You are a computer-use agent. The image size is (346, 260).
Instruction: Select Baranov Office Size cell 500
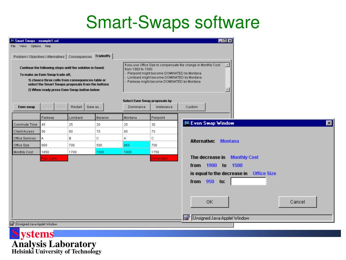(109, 145)
